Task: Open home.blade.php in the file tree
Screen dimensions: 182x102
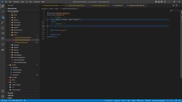Action: pyautogui.click(x=19, y=60)
